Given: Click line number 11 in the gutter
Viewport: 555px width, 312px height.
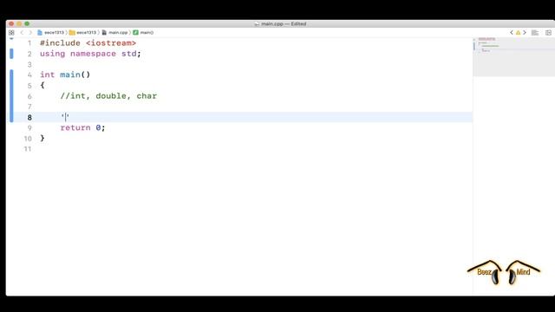Looking at the screenshot, I should pos(28,149).
